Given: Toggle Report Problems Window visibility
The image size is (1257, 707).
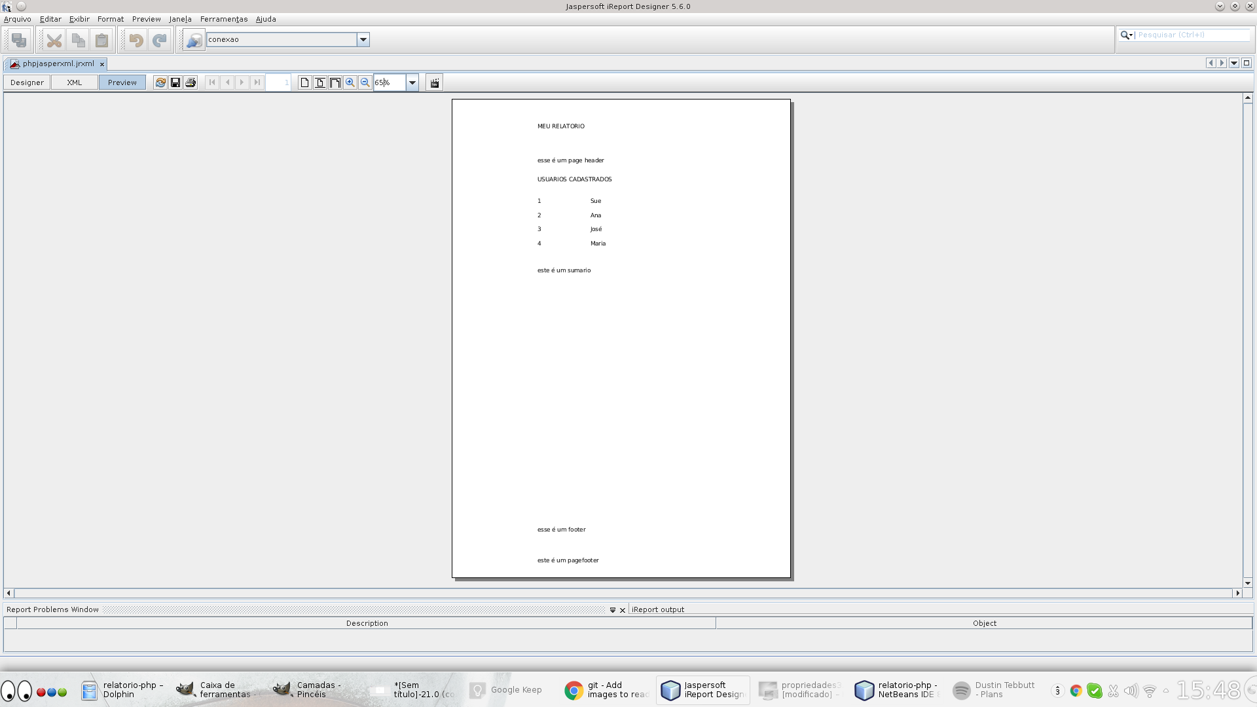Looking at the screenshot, I should tap(612, 609).
